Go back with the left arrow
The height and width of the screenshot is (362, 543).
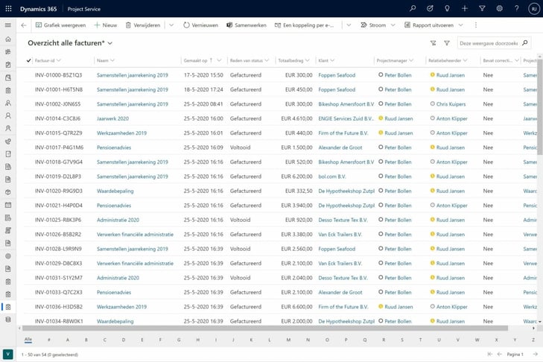[x=24, y=25]
